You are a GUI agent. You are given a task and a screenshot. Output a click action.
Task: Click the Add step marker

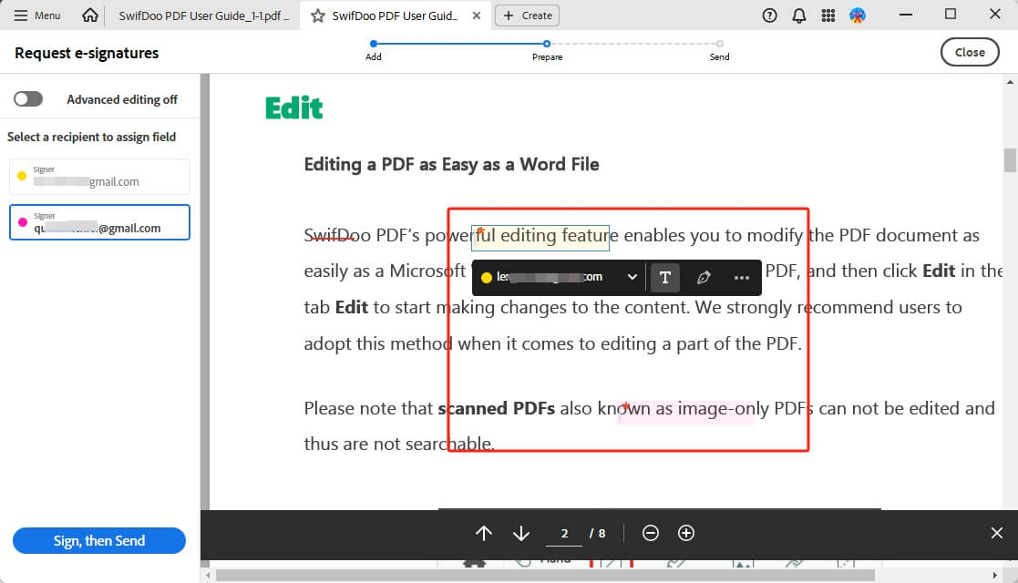pos(374,44)
